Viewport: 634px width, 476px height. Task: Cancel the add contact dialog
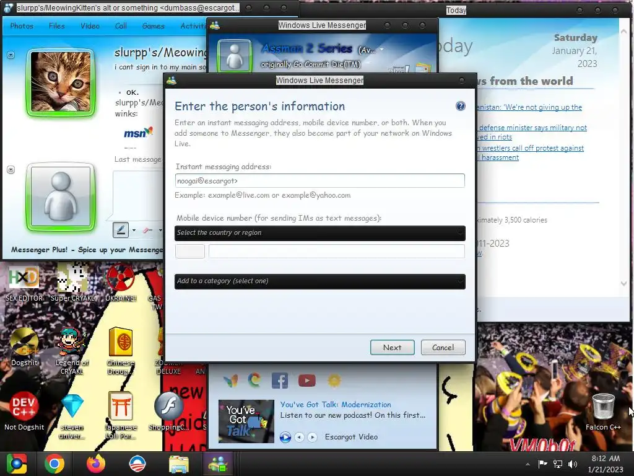(443, 347)
